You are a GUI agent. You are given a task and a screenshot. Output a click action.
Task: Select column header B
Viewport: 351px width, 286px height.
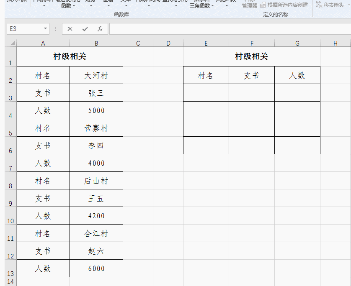pos(96,43)
